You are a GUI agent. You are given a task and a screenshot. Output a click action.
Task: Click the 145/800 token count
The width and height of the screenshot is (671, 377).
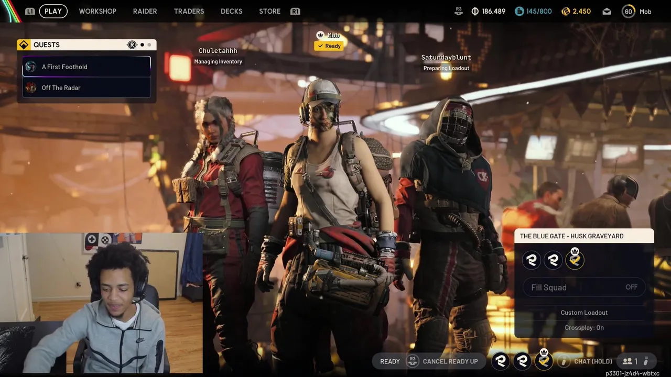(539, 11)
